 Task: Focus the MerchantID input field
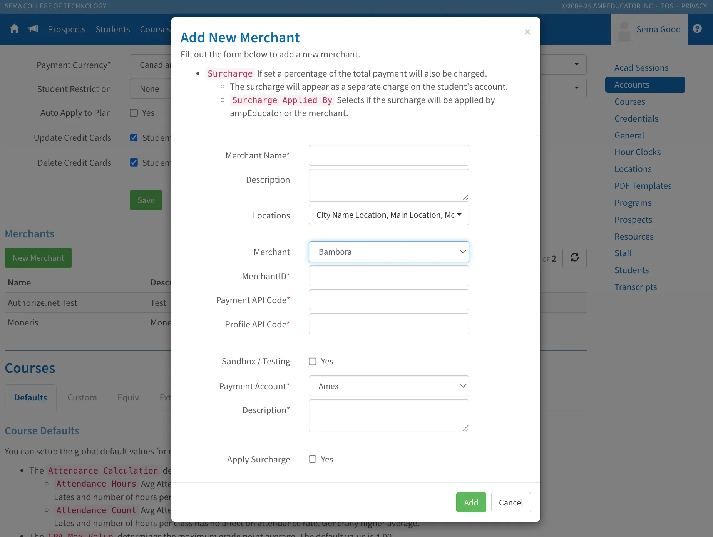[x=389, y=276]
